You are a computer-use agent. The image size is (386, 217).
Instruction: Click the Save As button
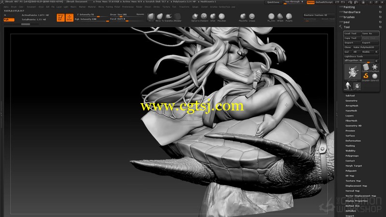coord(370,33)
